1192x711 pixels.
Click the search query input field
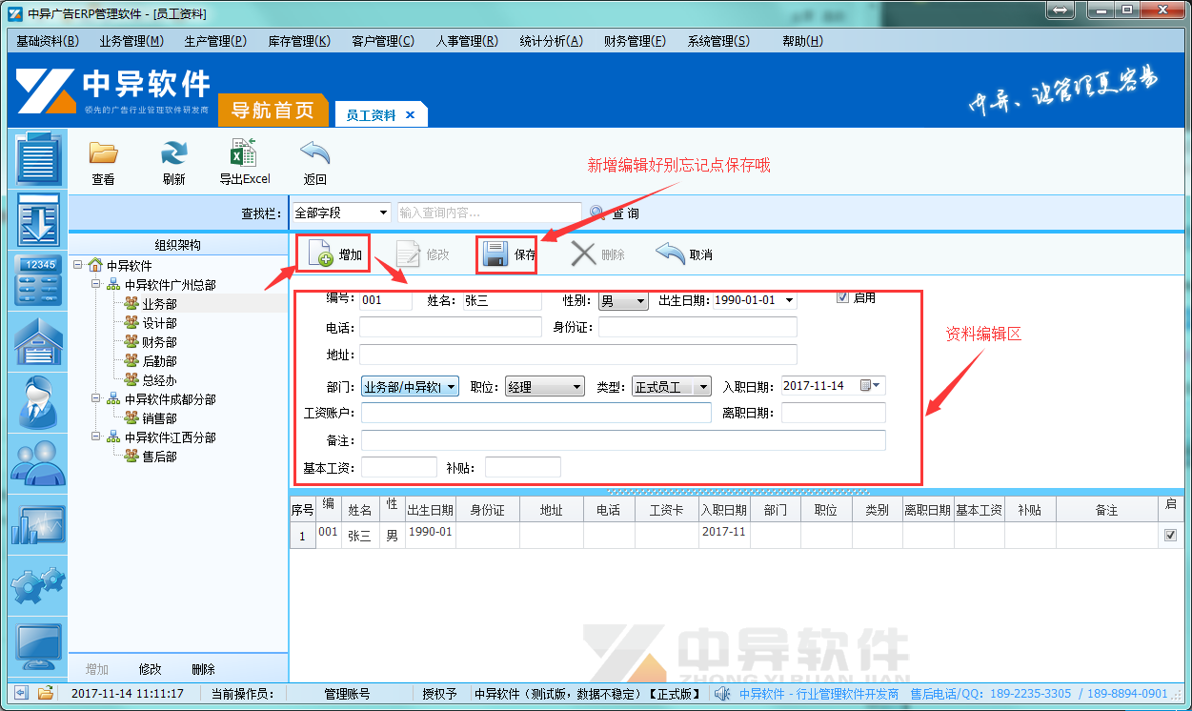click(489, 213)
